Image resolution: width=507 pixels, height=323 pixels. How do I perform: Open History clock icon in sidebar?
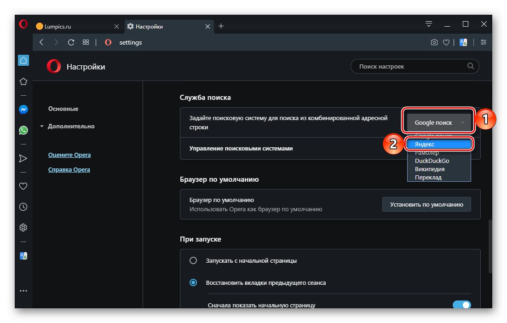[x=23, y=207]
